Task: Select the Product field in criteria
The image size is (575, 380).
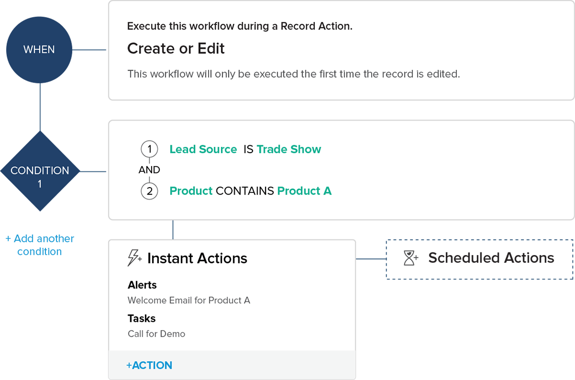Action: tap(191, 191)
